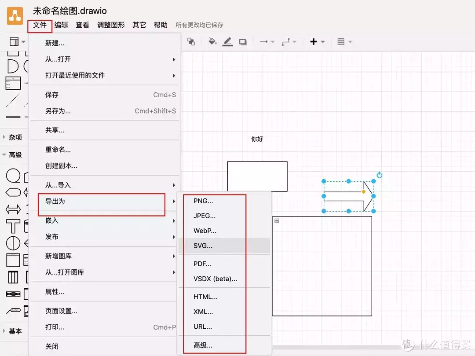Select the 你好 text label on canvas

(257, 139)
